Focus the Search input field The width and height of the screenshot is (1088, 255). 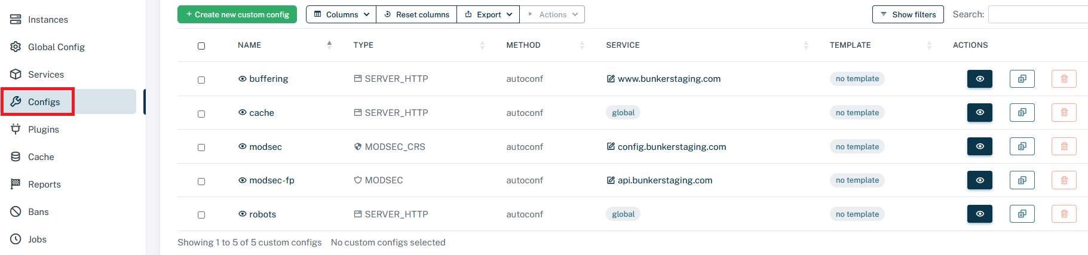coord(1037,14)
